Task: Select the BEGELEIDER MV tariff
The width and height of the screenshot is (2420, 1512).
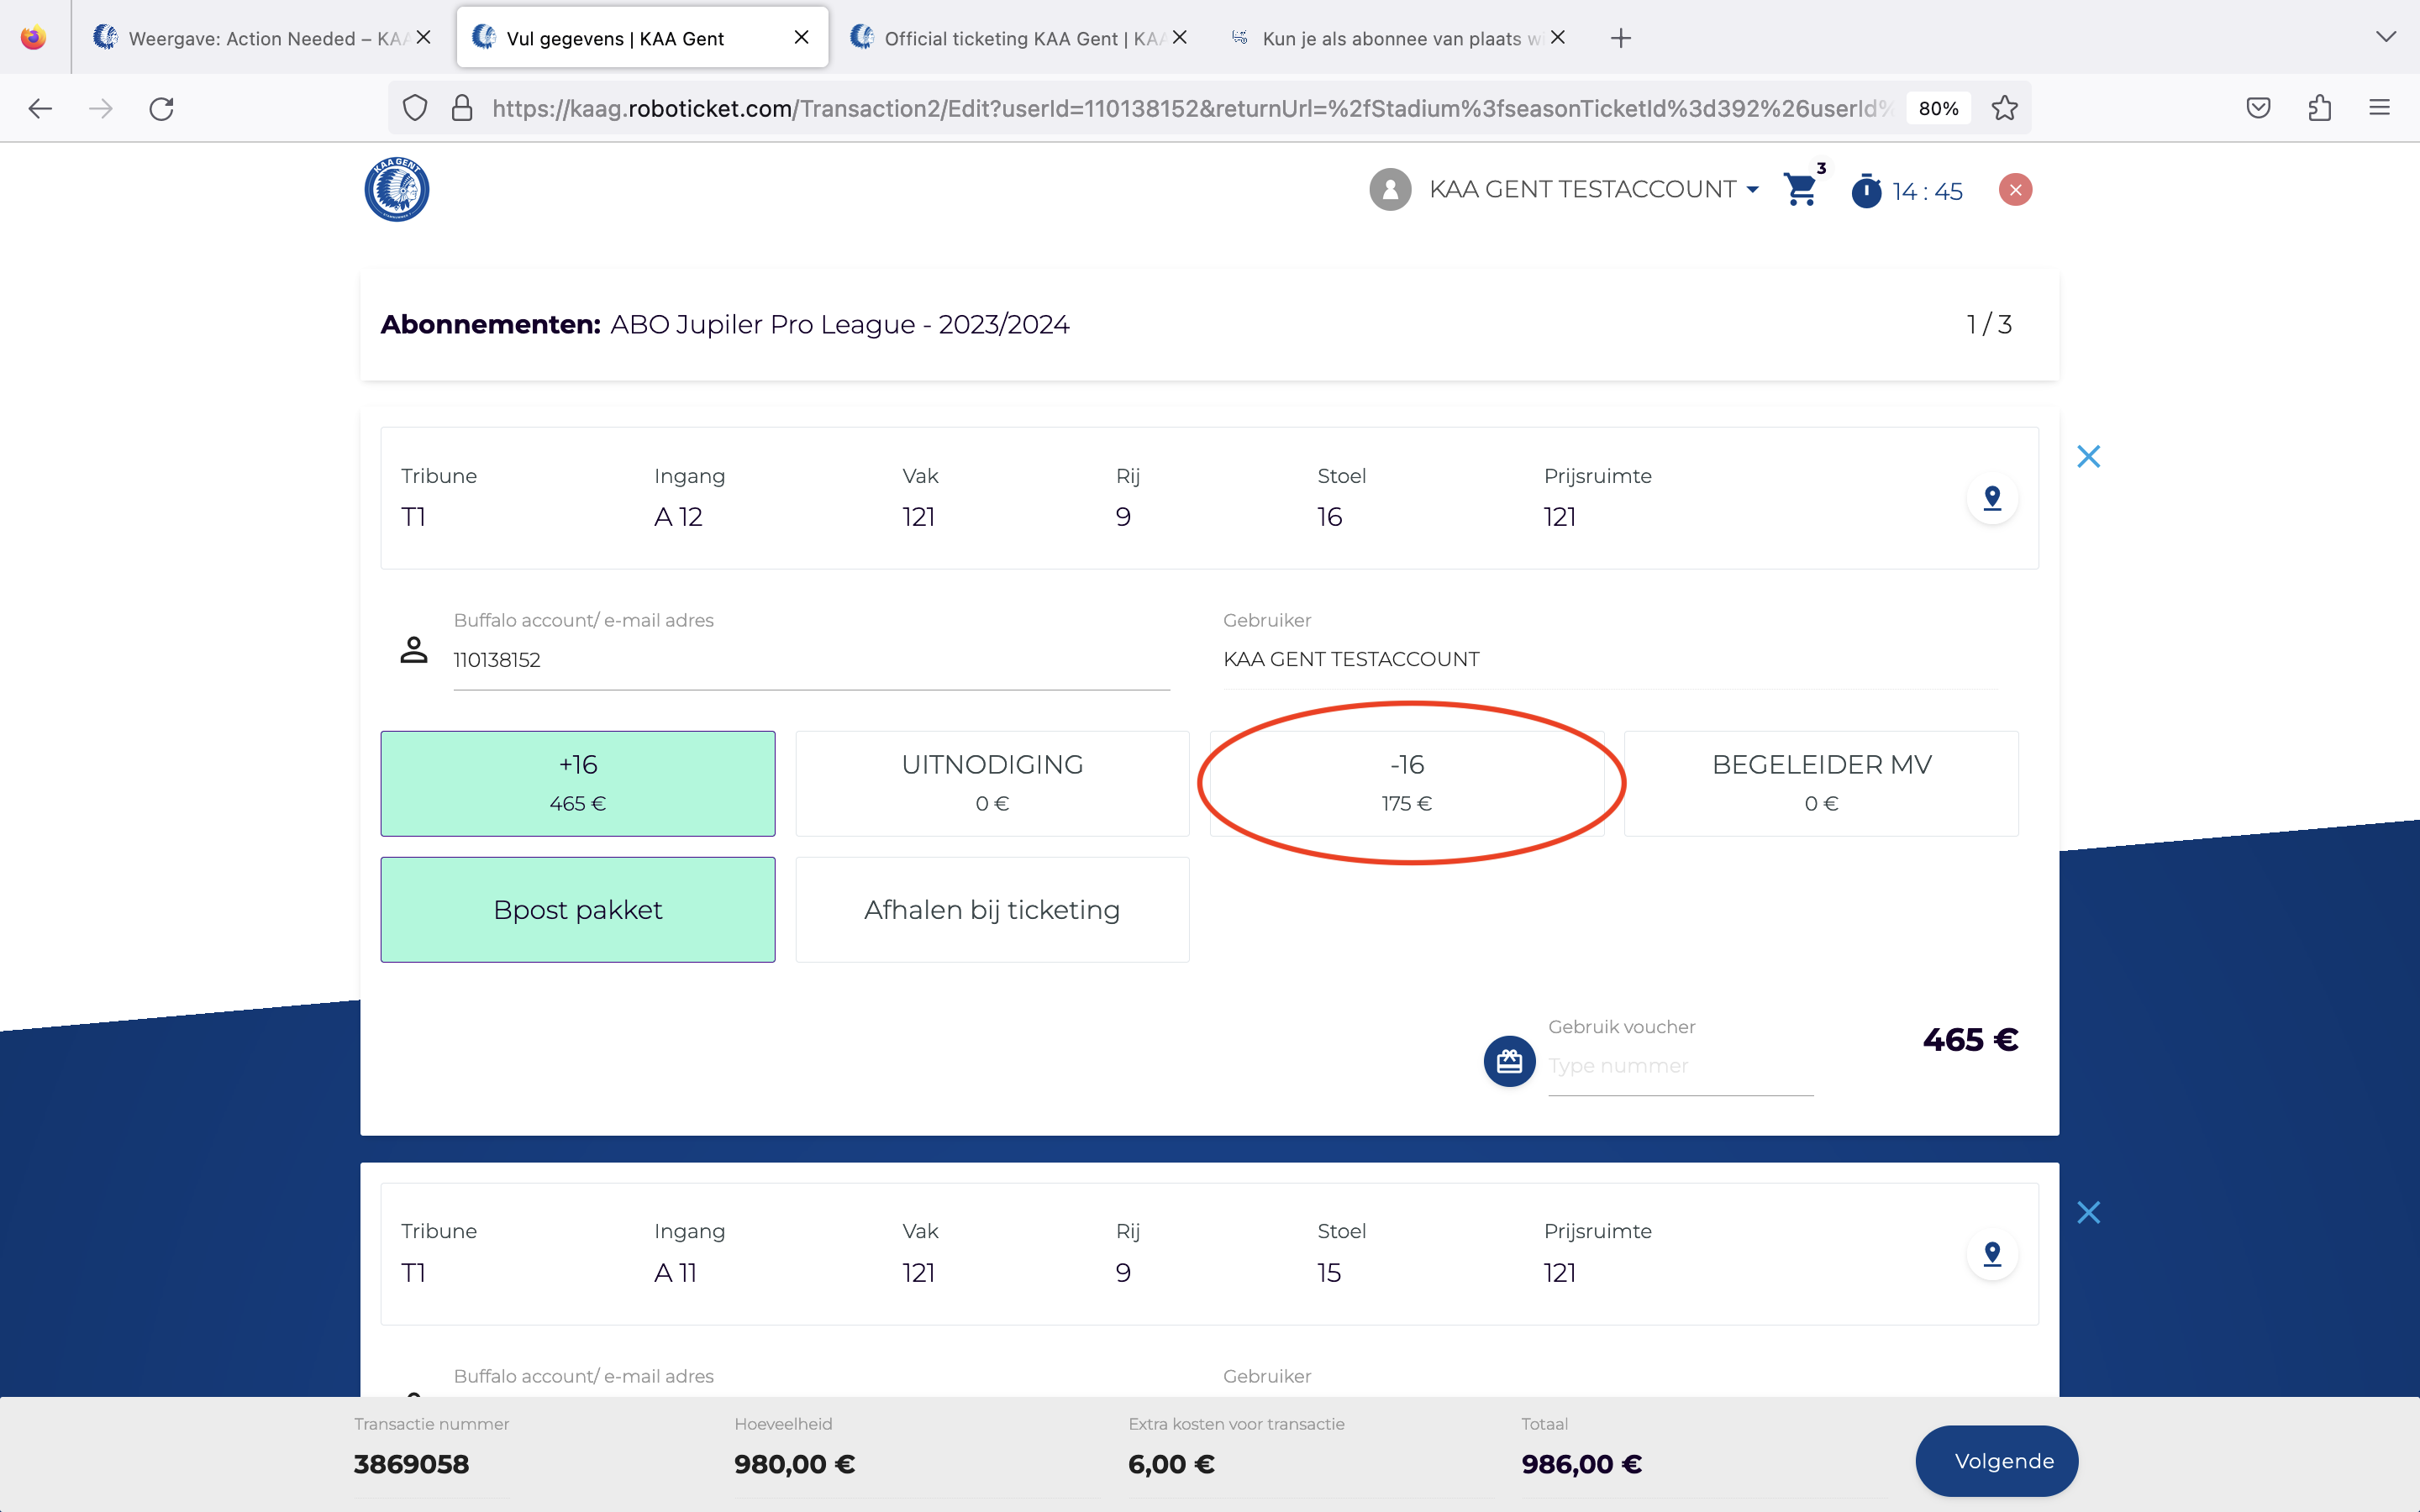Action: point(1821,783)
